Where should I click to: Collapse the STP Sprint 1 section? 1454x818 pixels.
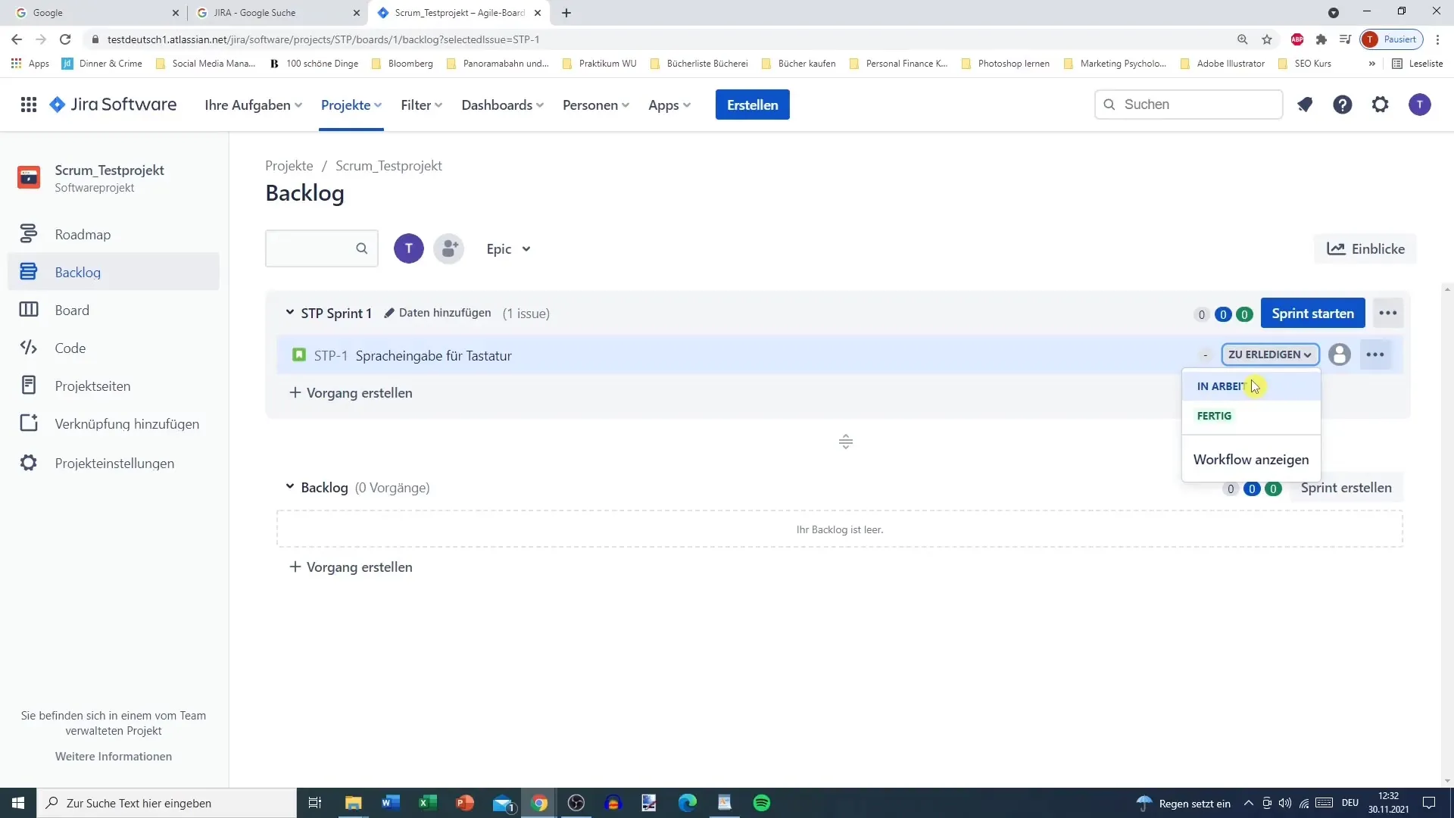coord(289,312)
